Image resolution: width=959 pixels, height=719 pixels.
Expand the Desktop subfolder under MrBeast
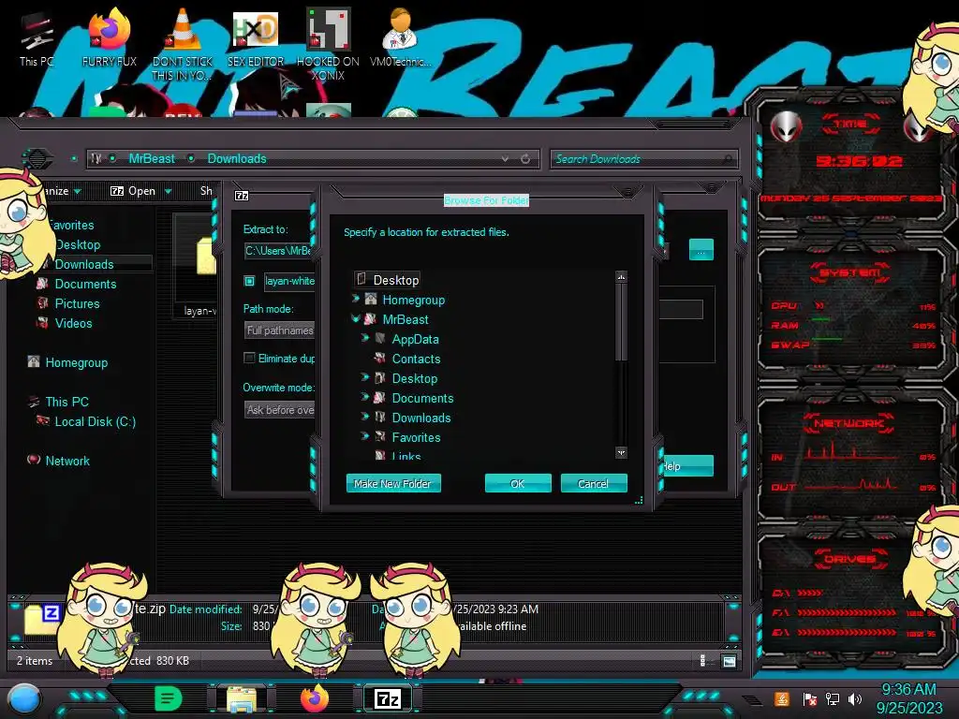[365, 377]
